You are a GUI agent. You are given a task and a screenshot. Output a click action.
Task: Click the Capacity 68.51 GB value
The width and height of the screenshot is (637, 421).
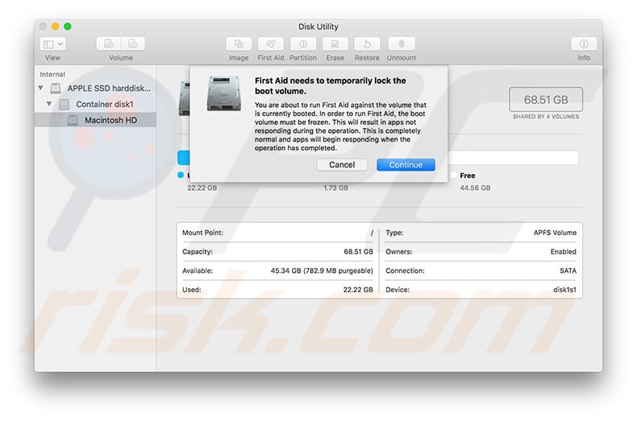pos(358,251)
